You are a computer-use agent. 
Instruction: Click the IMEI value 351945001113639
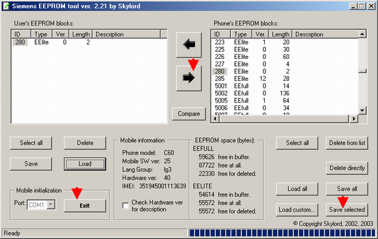tap(163, 186)
